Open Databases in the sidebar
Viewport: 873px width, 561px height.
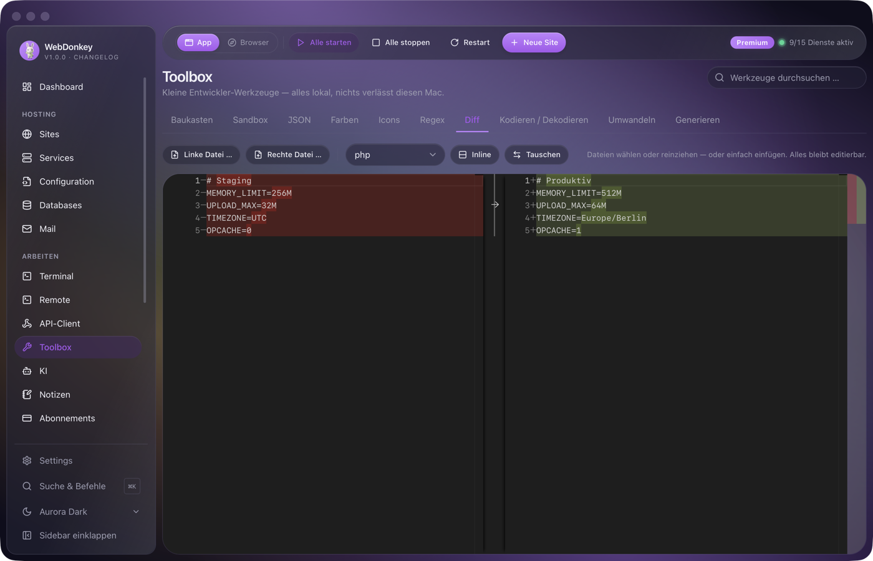tap(79, 205)
